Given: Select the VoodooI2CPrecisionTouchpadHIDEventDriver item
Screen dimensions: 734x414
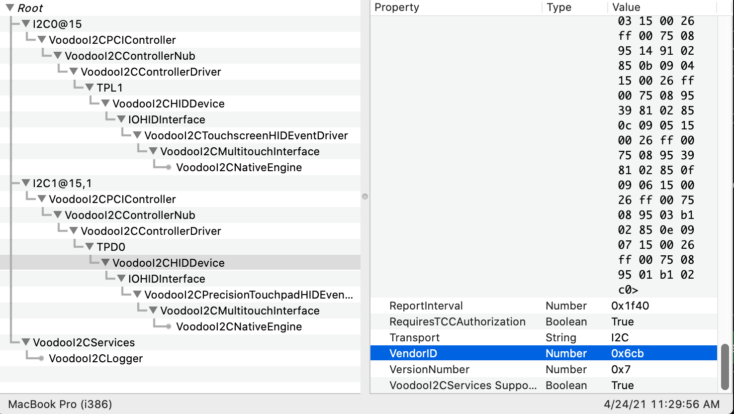Looking at the screenshot, I should coord(247,295).
